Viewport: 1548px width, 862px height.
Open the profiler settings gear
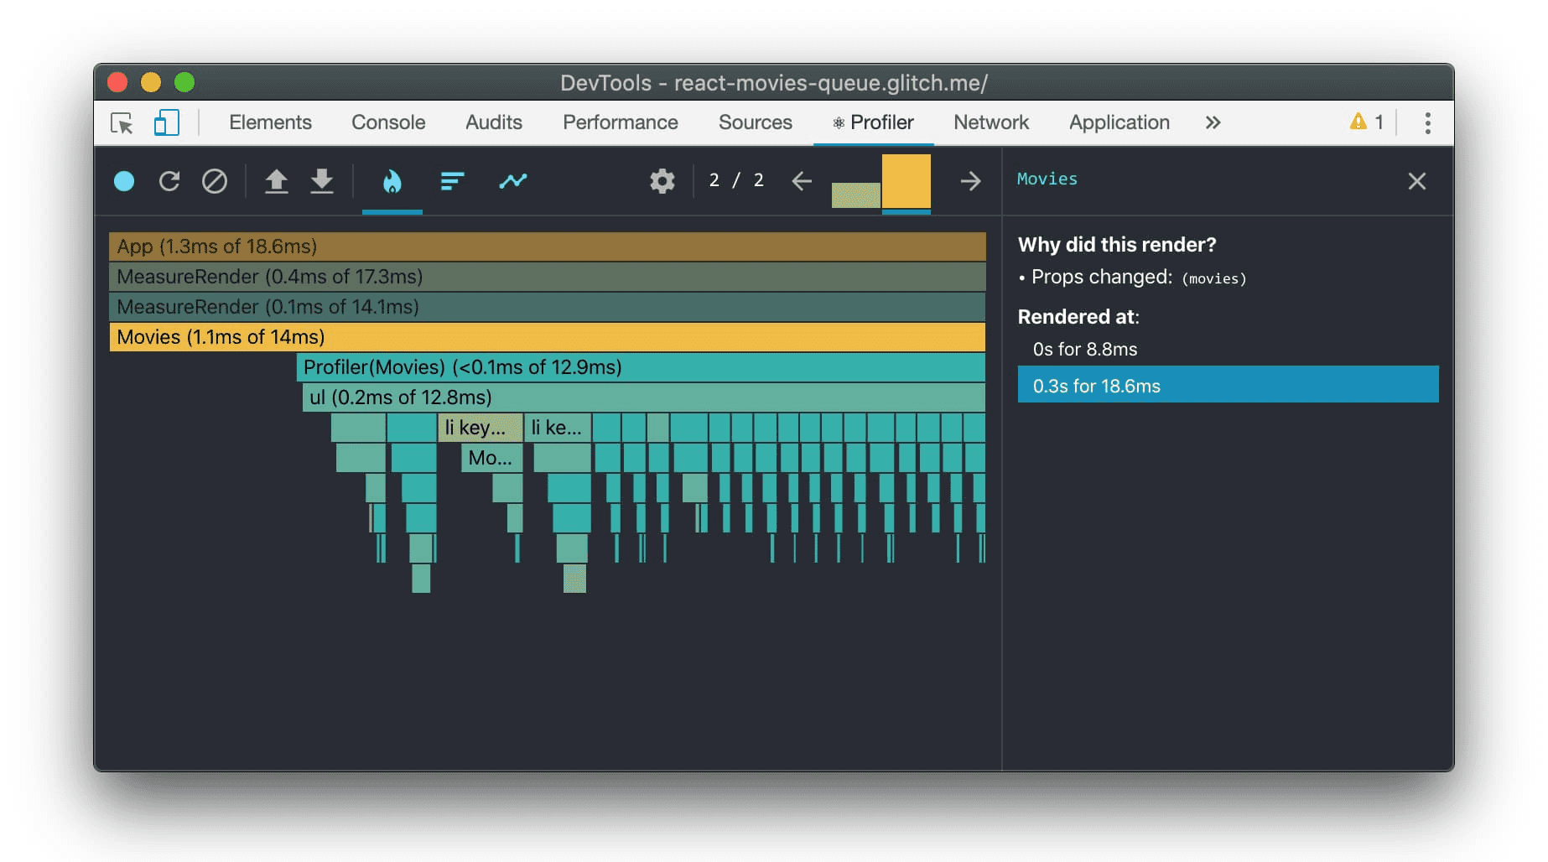[x=662, y=181]
